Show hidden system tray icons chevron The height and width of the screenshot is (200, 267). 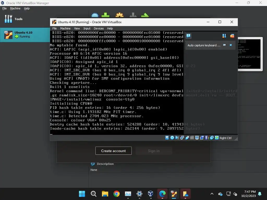click(212, 194)
